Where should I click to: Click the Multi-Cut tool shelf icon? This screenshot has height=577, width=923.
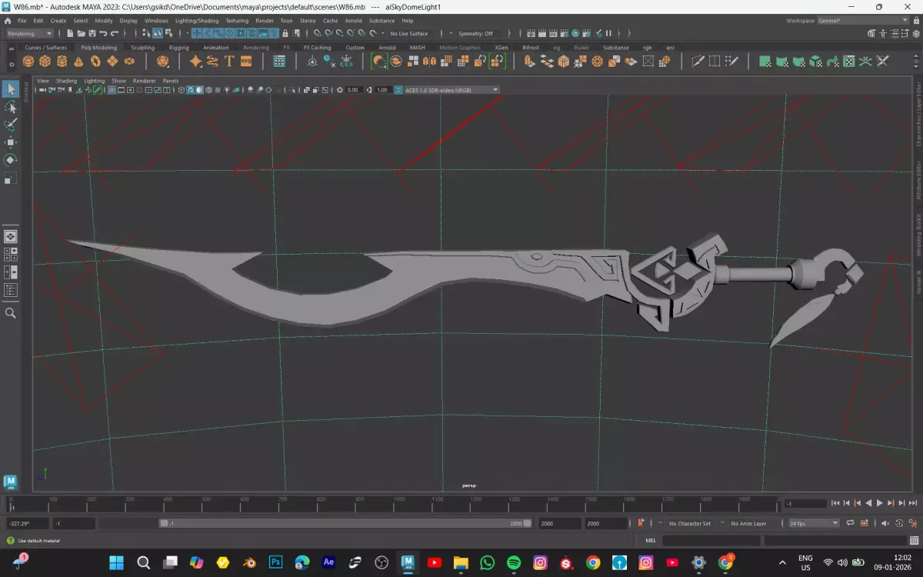pyautogui.click(x=698, y=62)
